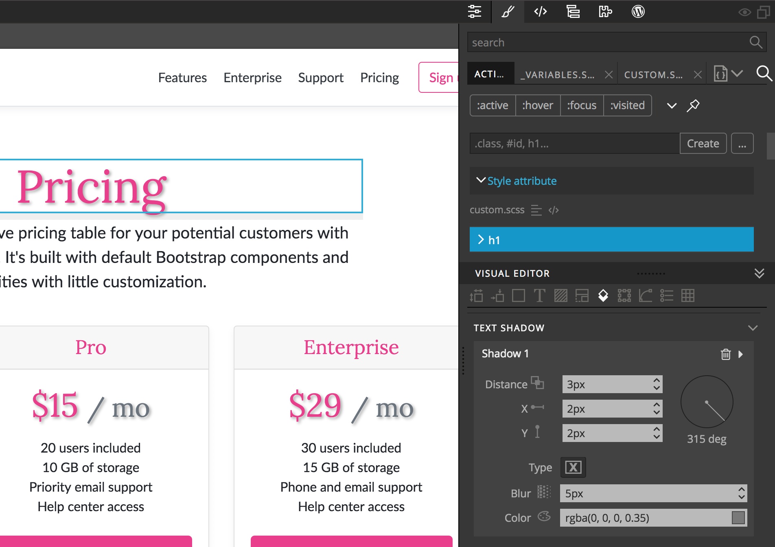The image size is (775, 547).
Task: Select the first layout icon in Visual Editor
Action: pyautogui.click(x=476, y=295)
